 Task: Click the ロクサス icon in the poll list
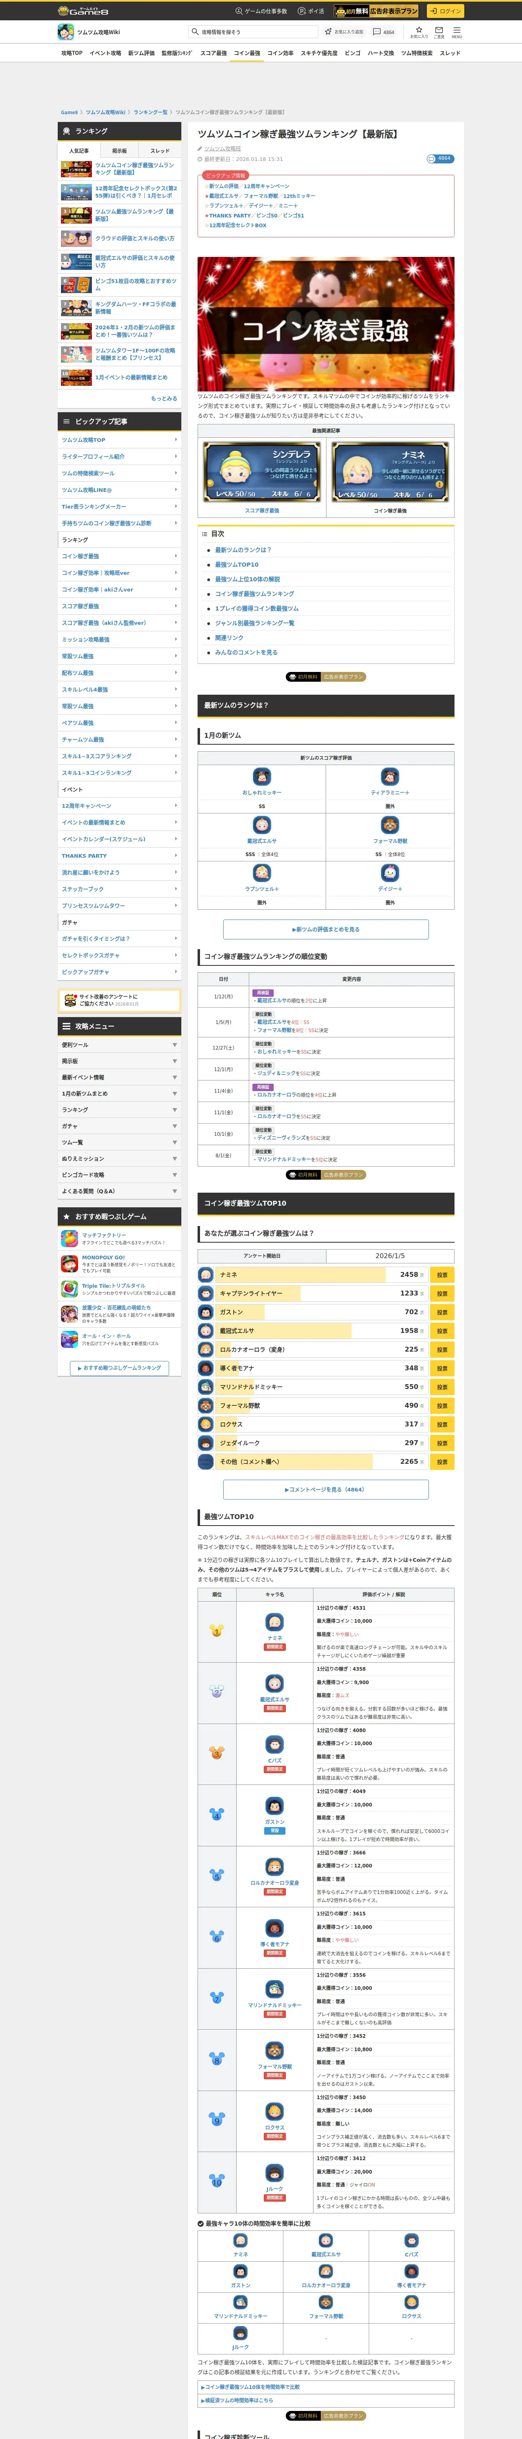pos(206,1424)
